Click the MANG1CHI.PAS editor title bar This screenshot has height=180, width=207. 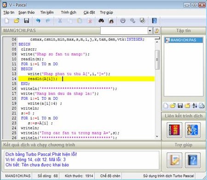pos(51,30)
